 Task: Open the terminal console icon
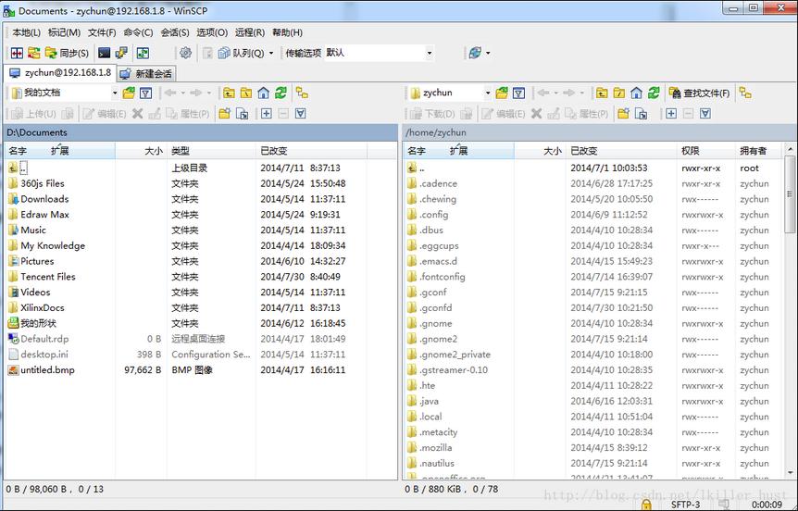pos(105,53)
